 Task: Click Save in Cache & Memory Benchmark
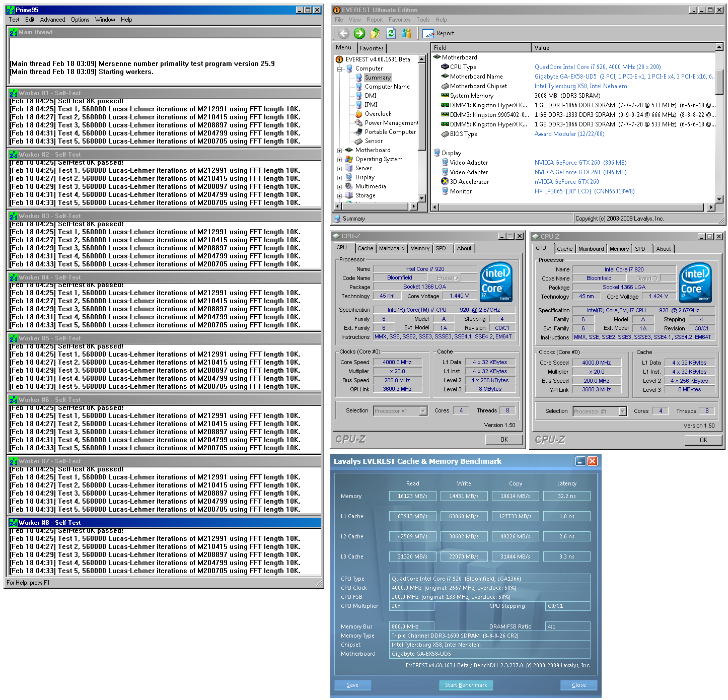coord(353,685)
